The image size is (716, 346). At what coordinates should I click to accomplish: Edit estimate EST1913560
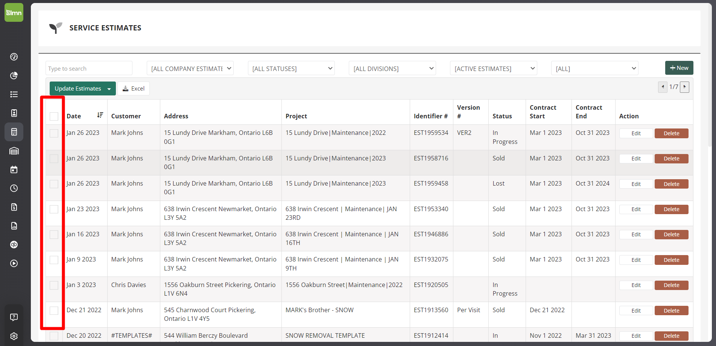pyautogui.click(x=636, y=311)
